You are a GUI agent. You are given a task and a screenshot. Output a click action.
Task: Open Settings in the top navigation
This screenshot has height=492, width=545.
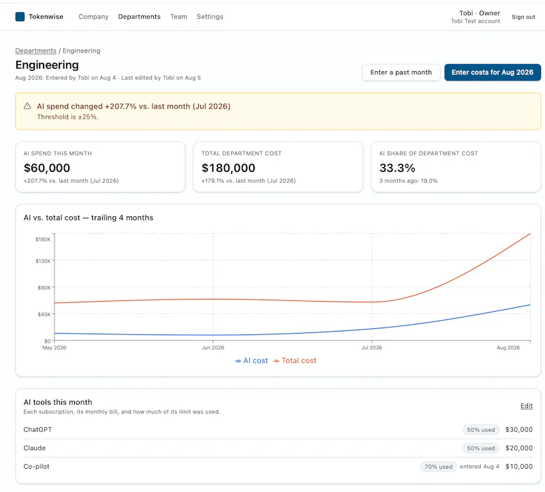coord(210,16)
